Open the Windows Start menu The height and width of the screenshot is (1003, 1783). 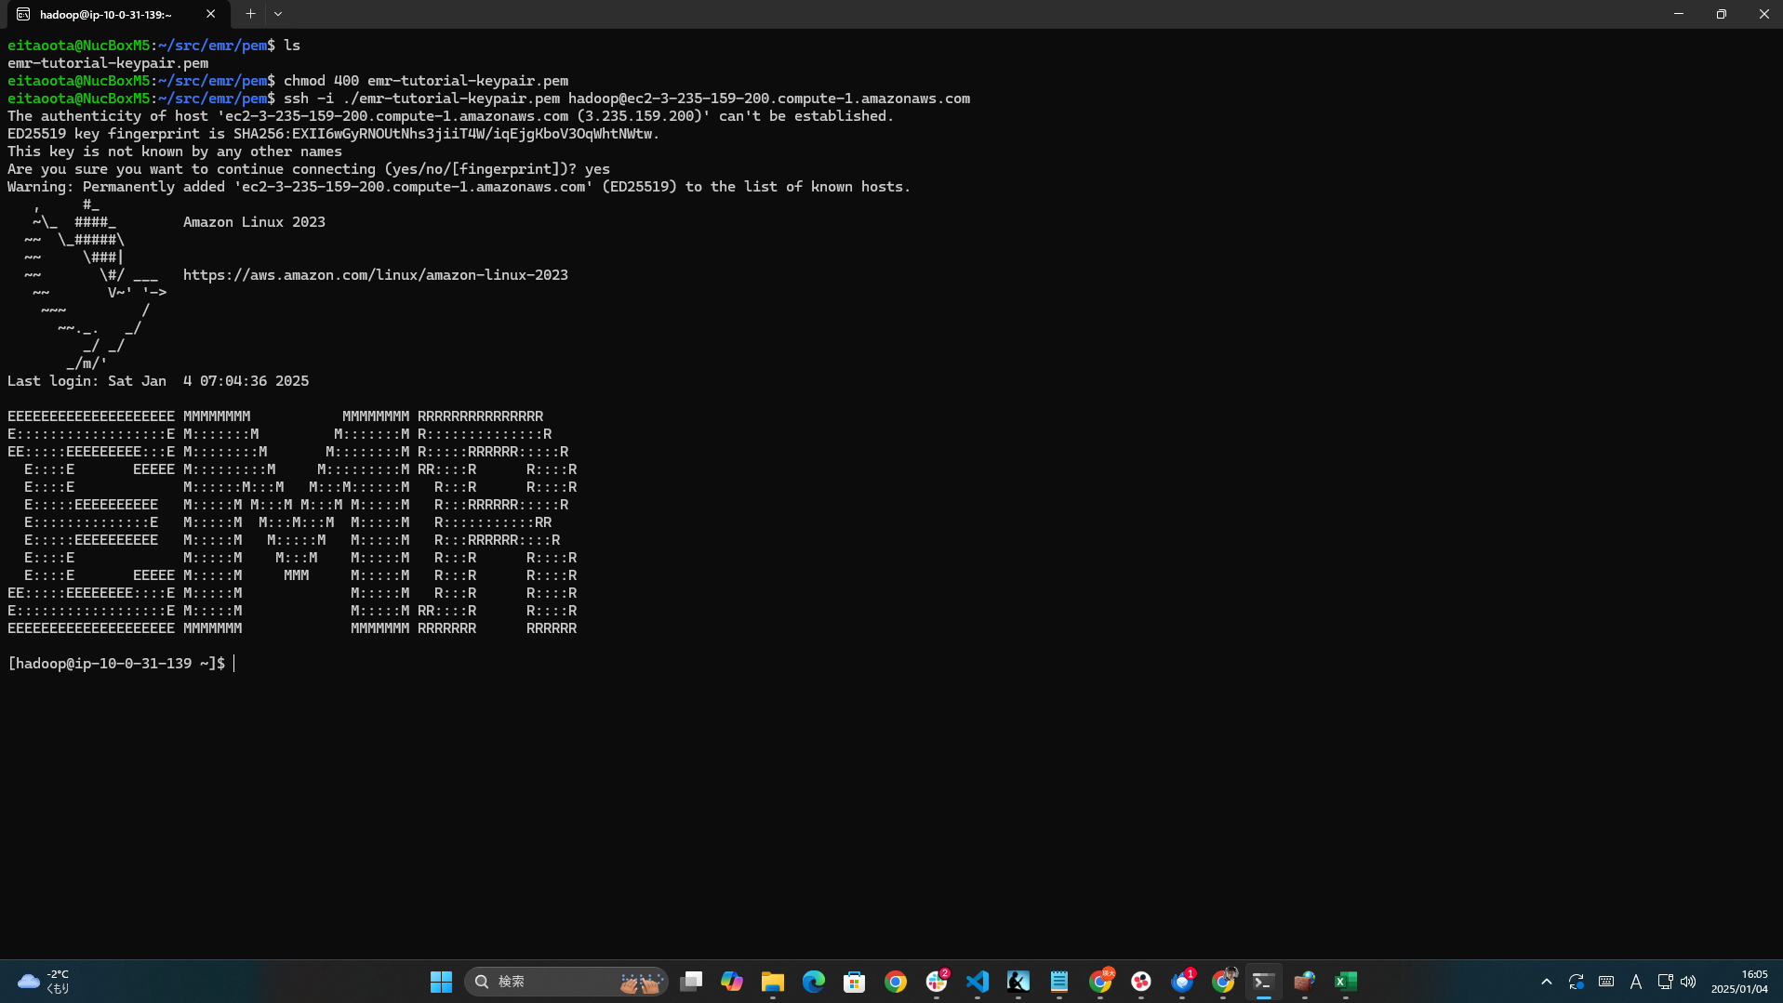tap(441, 982)
